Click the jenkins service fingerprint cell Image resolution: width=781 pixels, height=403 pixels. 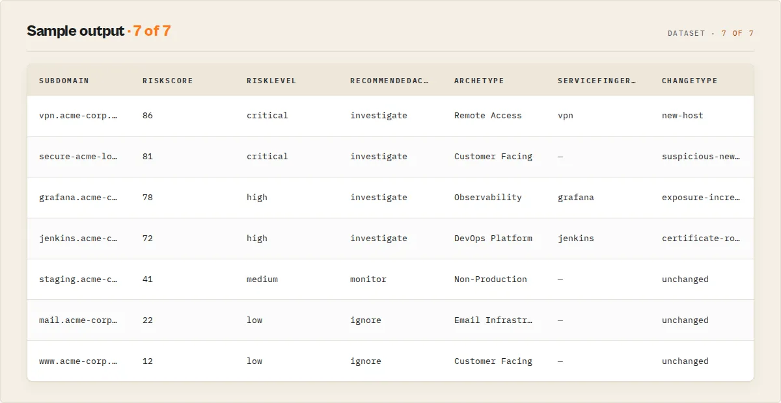[576, 239]
